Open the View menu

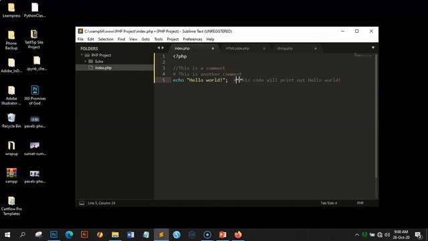(133, 39)
